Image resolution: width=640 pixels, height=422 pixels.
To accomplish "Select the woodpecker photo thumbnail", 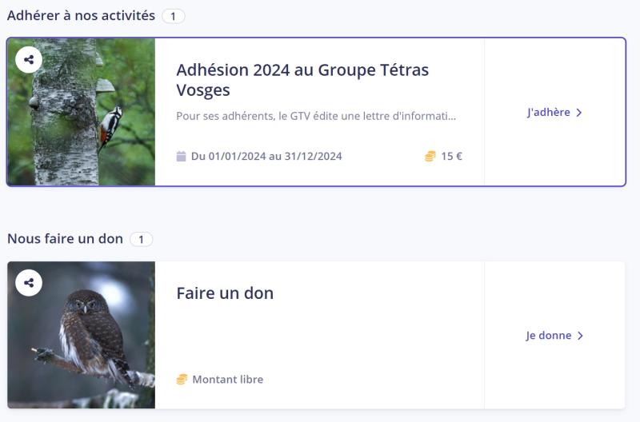I will [82, 112].
